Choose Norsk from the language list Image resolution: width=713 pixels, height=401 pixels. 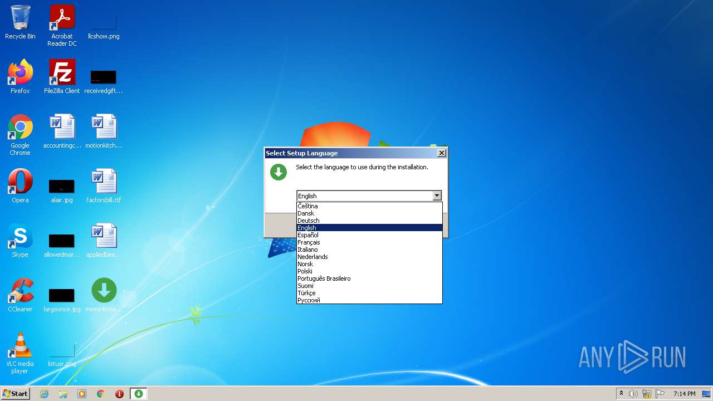point(369,264)
